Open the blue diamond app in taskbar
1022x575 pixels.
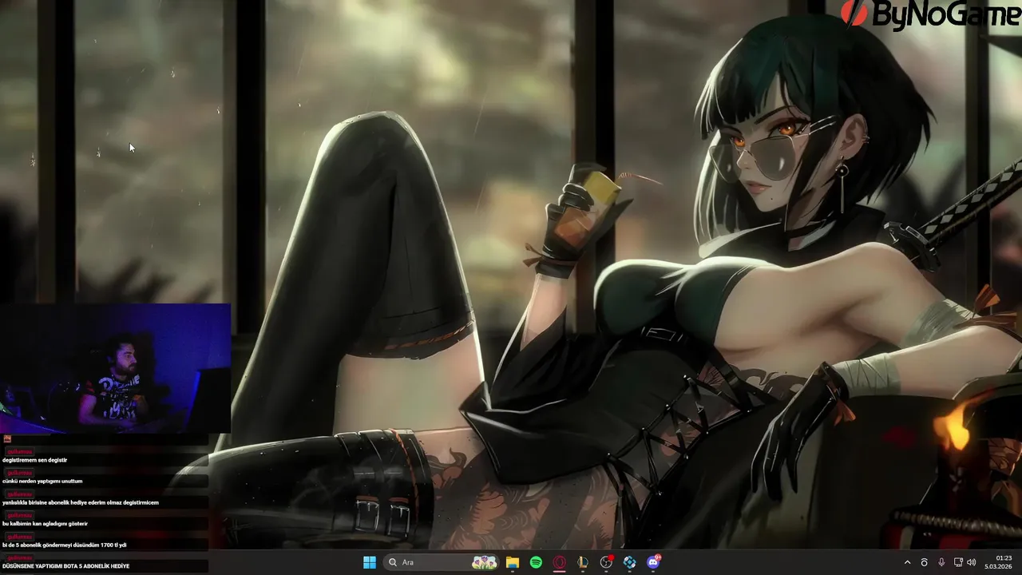pyautogui.click(x=629, y=562)
